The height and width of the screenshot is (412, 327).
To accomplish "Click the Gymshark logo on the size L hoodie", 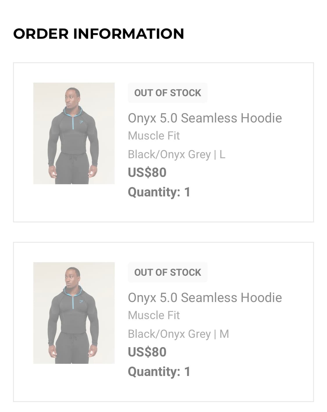I will (x=81, y=122).
